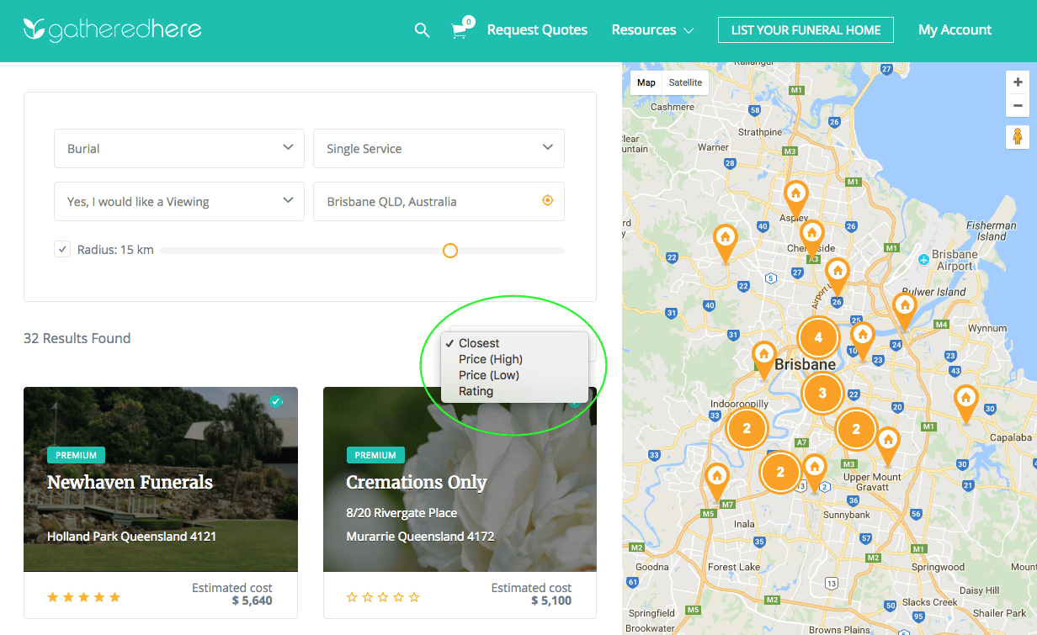Click the cluster marker 2 beside Indooroopilly
The image size is (1037, 635).
pyautogui.click(x=746, y=428)
